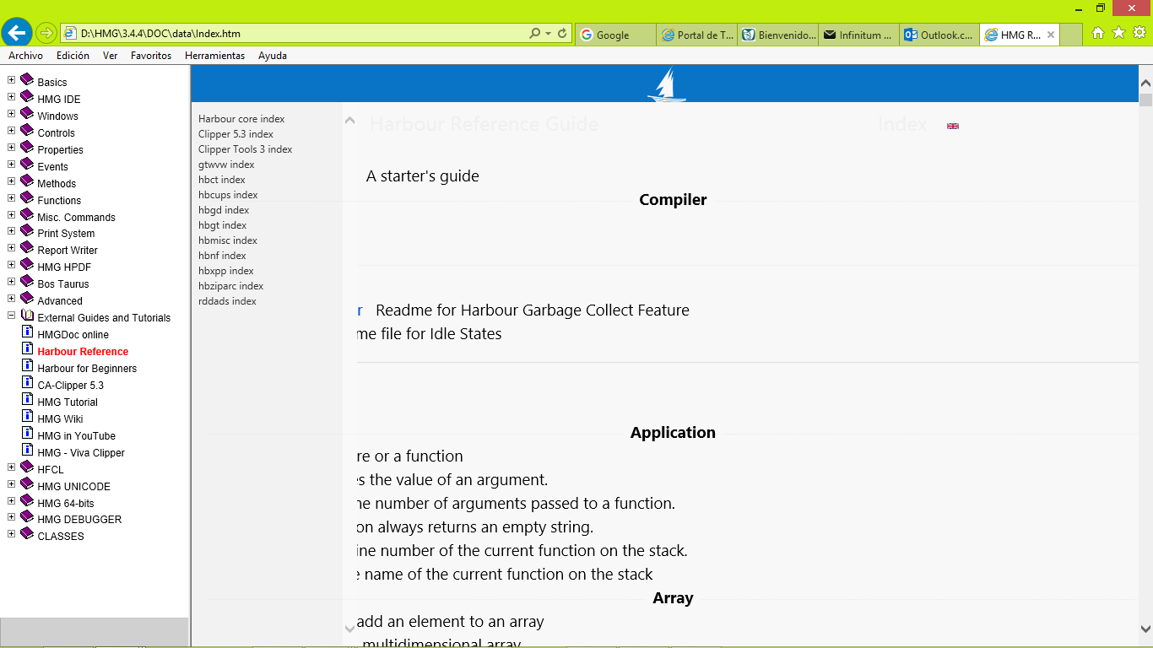Open the address bar dropdown arrow
The width and height of the screenshot is (1153, 648).
(x=549, y=34)
